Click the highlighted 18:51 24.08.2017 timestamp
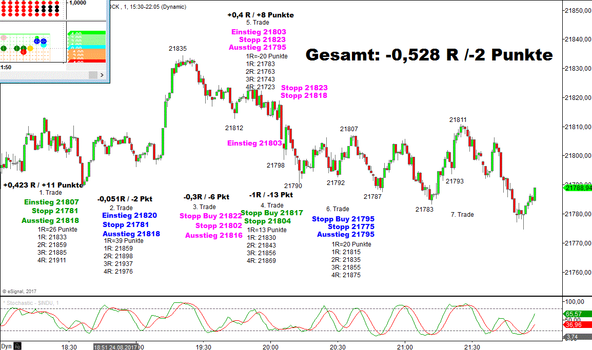Image resolution: width=592 pixels, height=350 pixels. (x=115, y=347)
